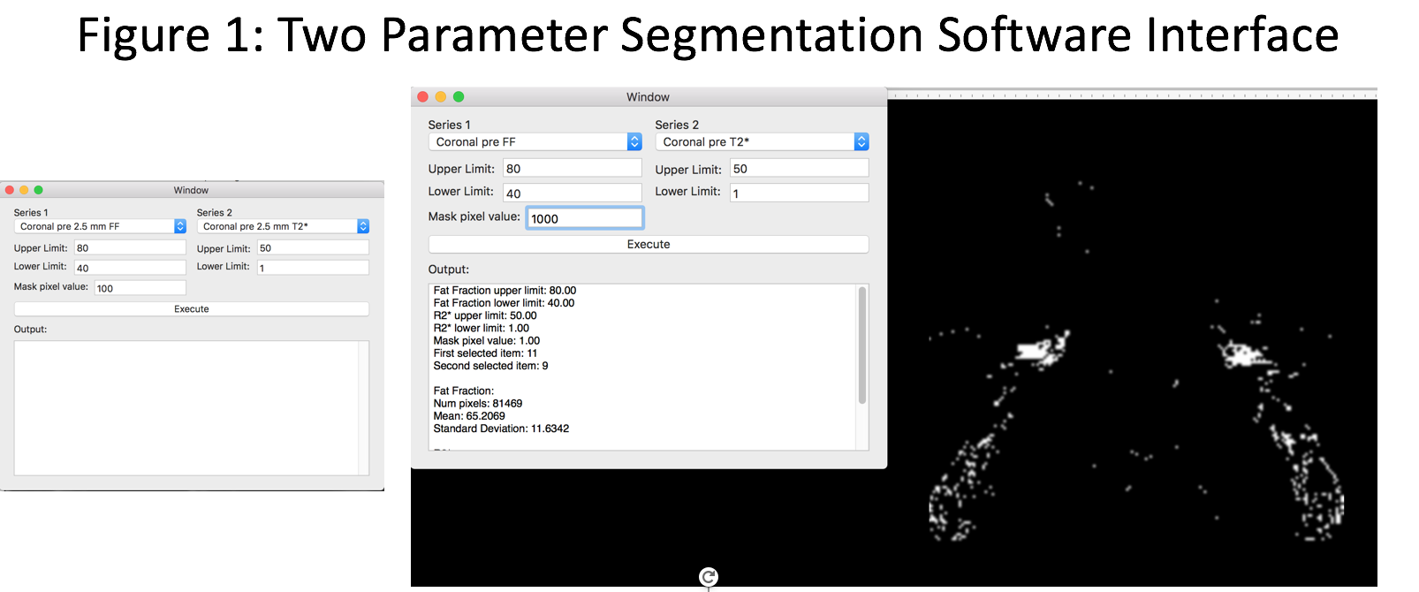Screen dimensions: 1419x592
Task: Click green zoom button of the larger window
Action: tap(458, 97)
